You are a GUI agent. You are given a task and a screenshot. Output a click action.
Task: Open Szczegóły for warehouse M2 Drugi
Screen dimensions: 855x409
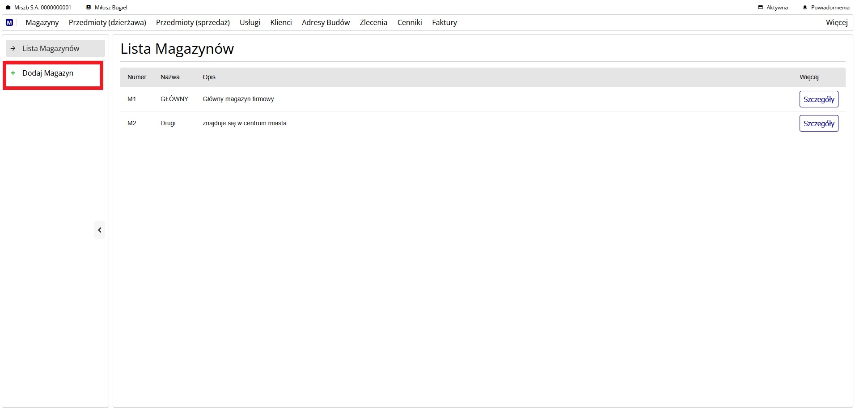click(x=818, y=124)
